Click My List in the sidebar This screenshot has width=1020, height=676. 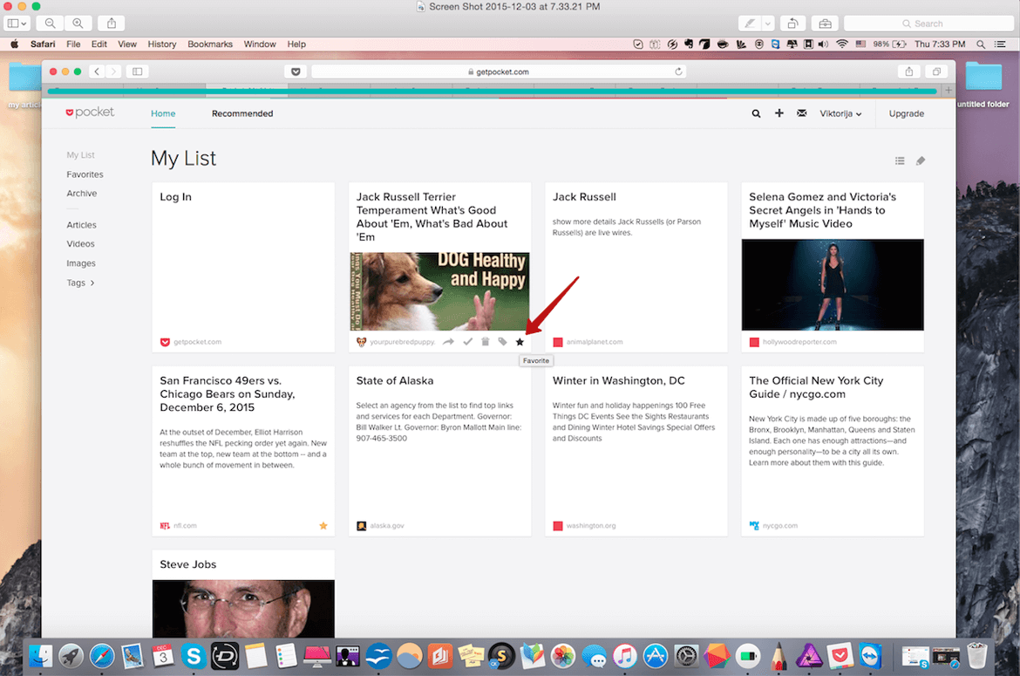coord(80,155)
